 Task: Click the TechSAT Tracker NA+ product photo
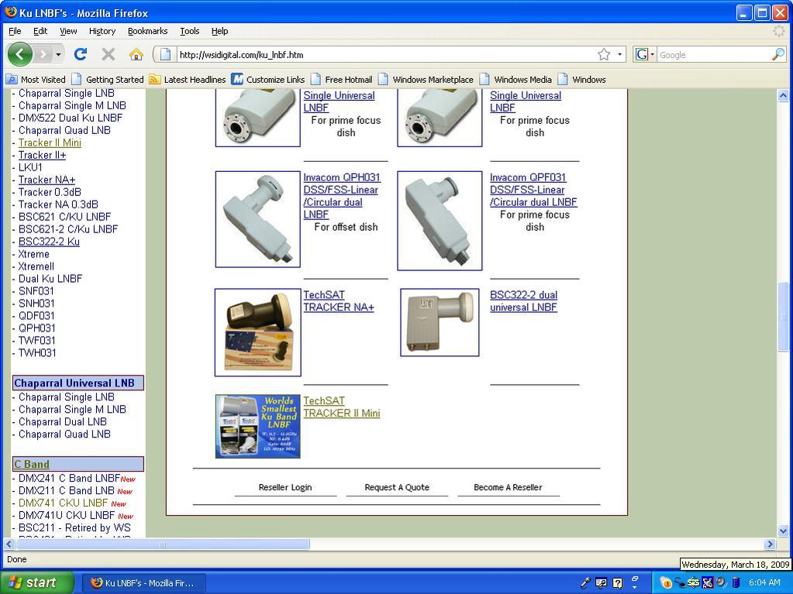pos(258,332)
